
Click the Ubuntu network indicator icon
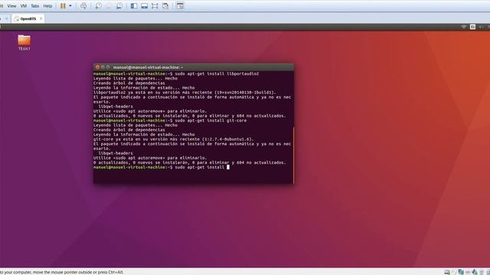coord(464,27)
